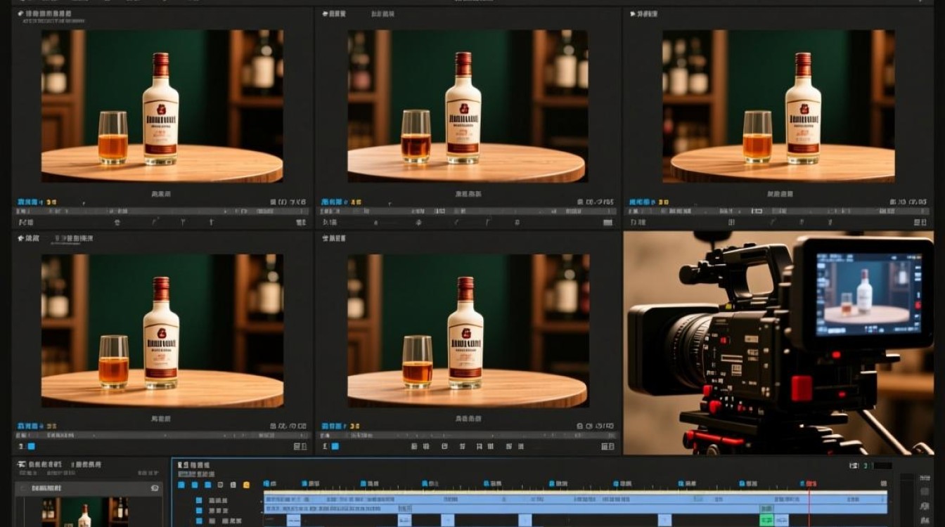The image size is (945, 527).
Task: Toggle the first timeline track's blue enable box
Action: [199, 500]
